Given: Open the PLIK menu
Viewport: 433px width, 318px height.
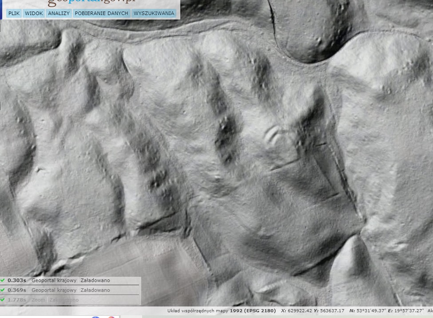Looking at the screenshot, I should [x=14, y=13].
